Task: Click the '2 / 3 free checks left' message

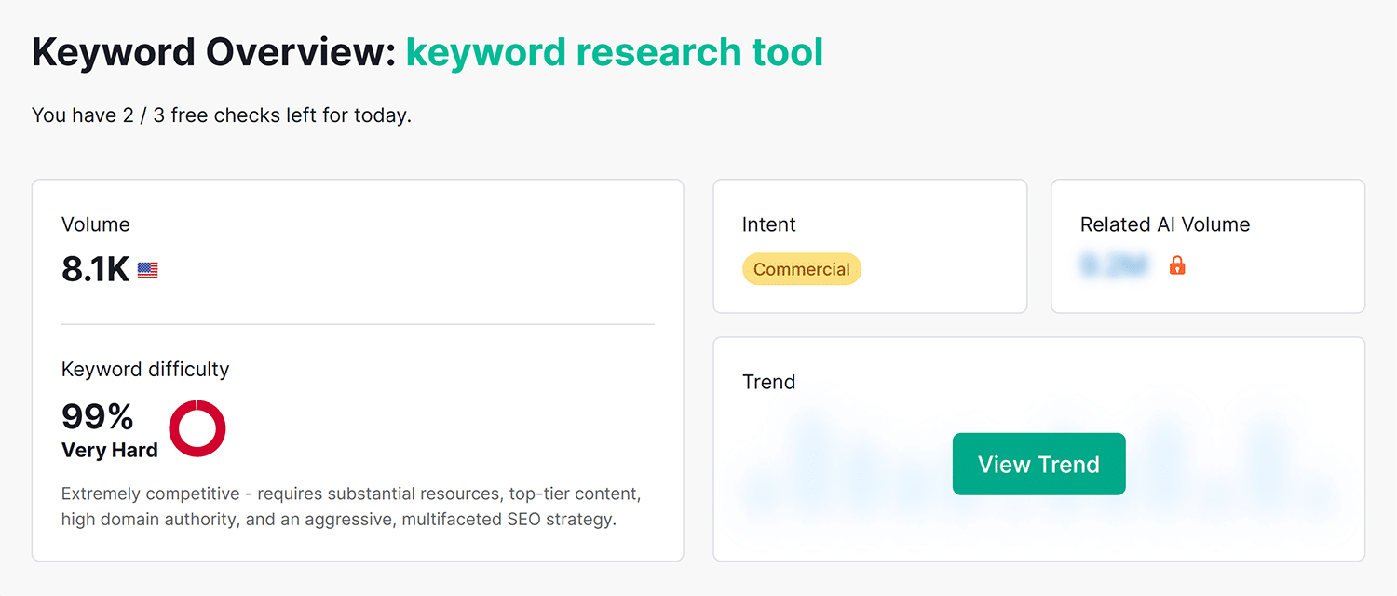Action: tap(222, 115)
